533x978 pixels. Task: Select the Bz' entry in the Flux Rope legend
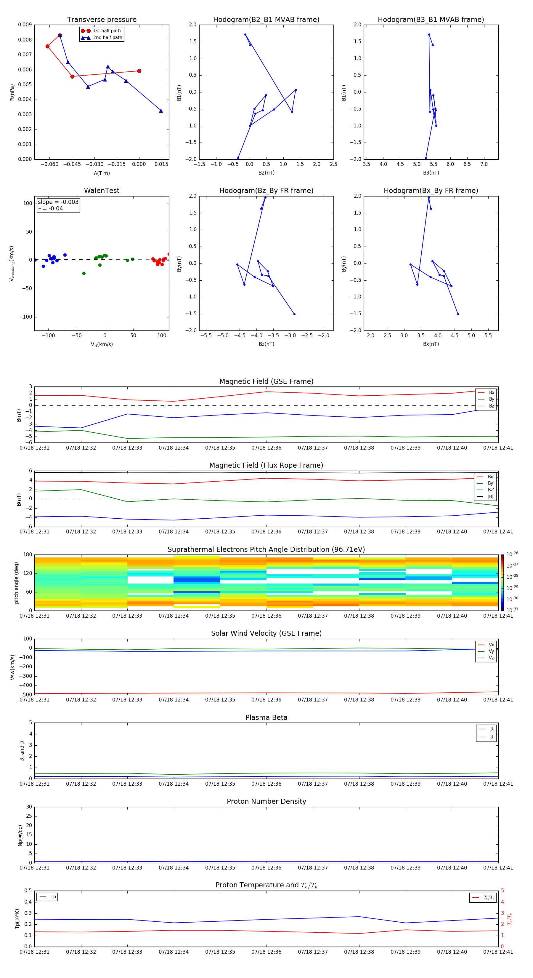[485, 490]
